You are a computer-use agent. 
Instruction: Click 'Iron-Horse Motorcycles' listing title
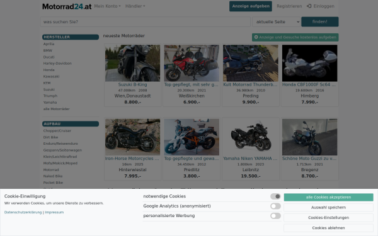tap(132, 159)
